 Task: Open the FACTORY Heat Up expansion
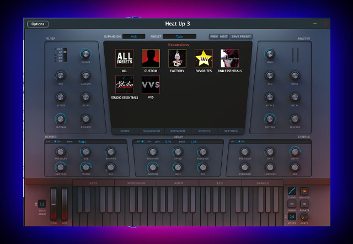click(177, 58)
